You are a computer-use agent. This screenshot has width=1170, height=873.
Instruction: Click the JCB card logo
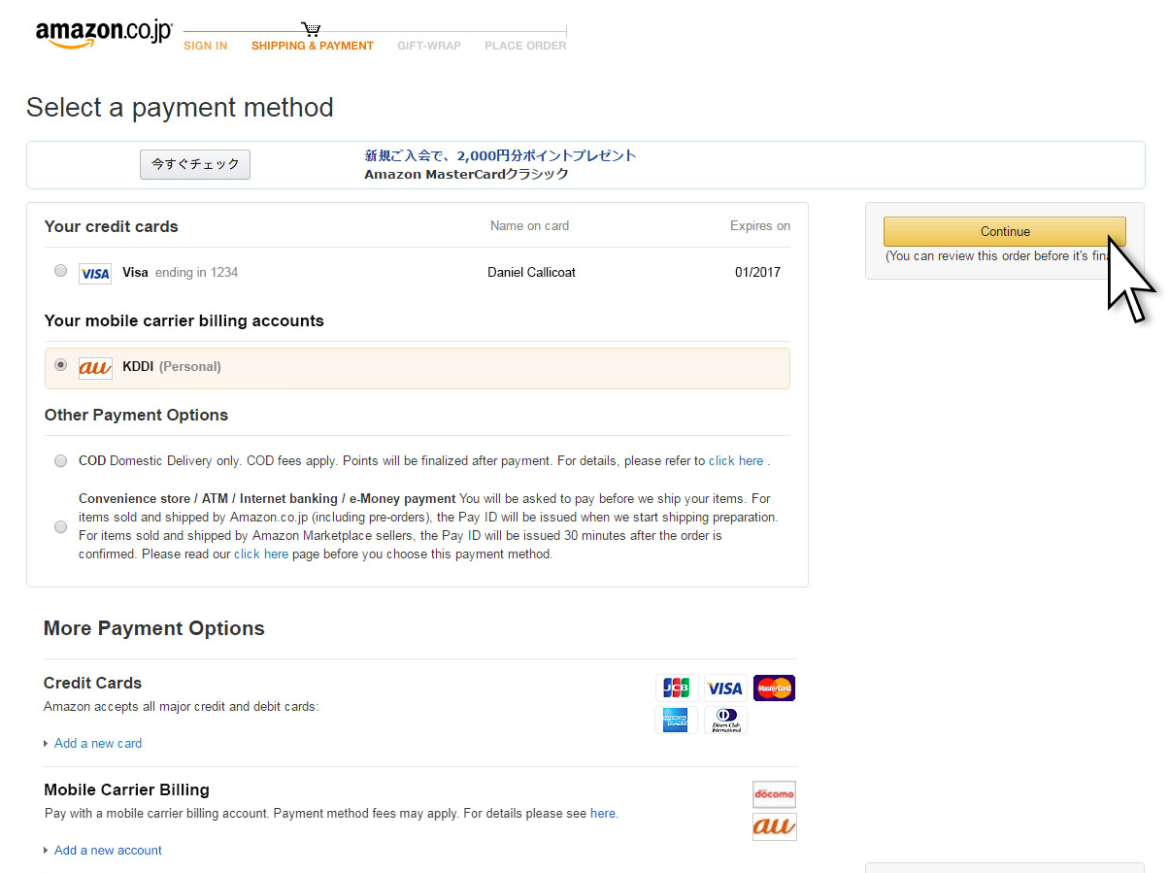click(677, 688)
